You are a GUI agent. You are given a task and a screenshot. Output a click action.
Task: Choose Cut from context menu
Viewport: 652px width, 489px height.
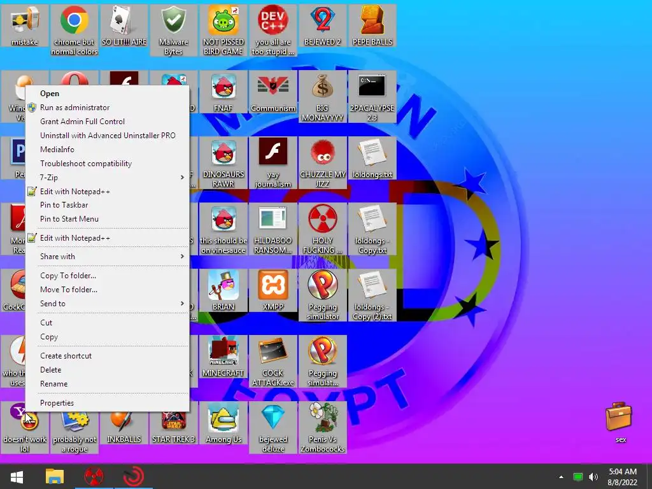(107, 323)
